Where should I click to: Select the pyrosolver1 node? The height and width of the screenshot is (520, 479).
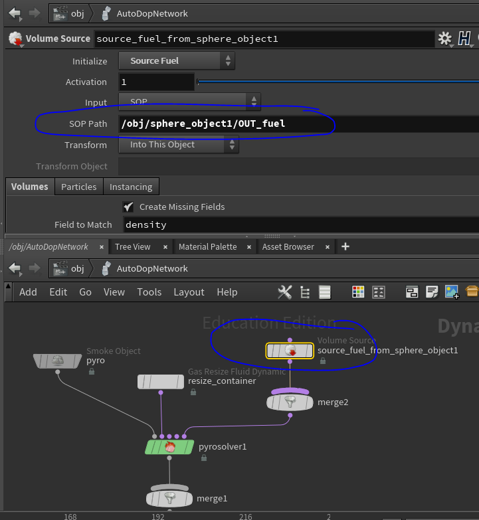169,447
